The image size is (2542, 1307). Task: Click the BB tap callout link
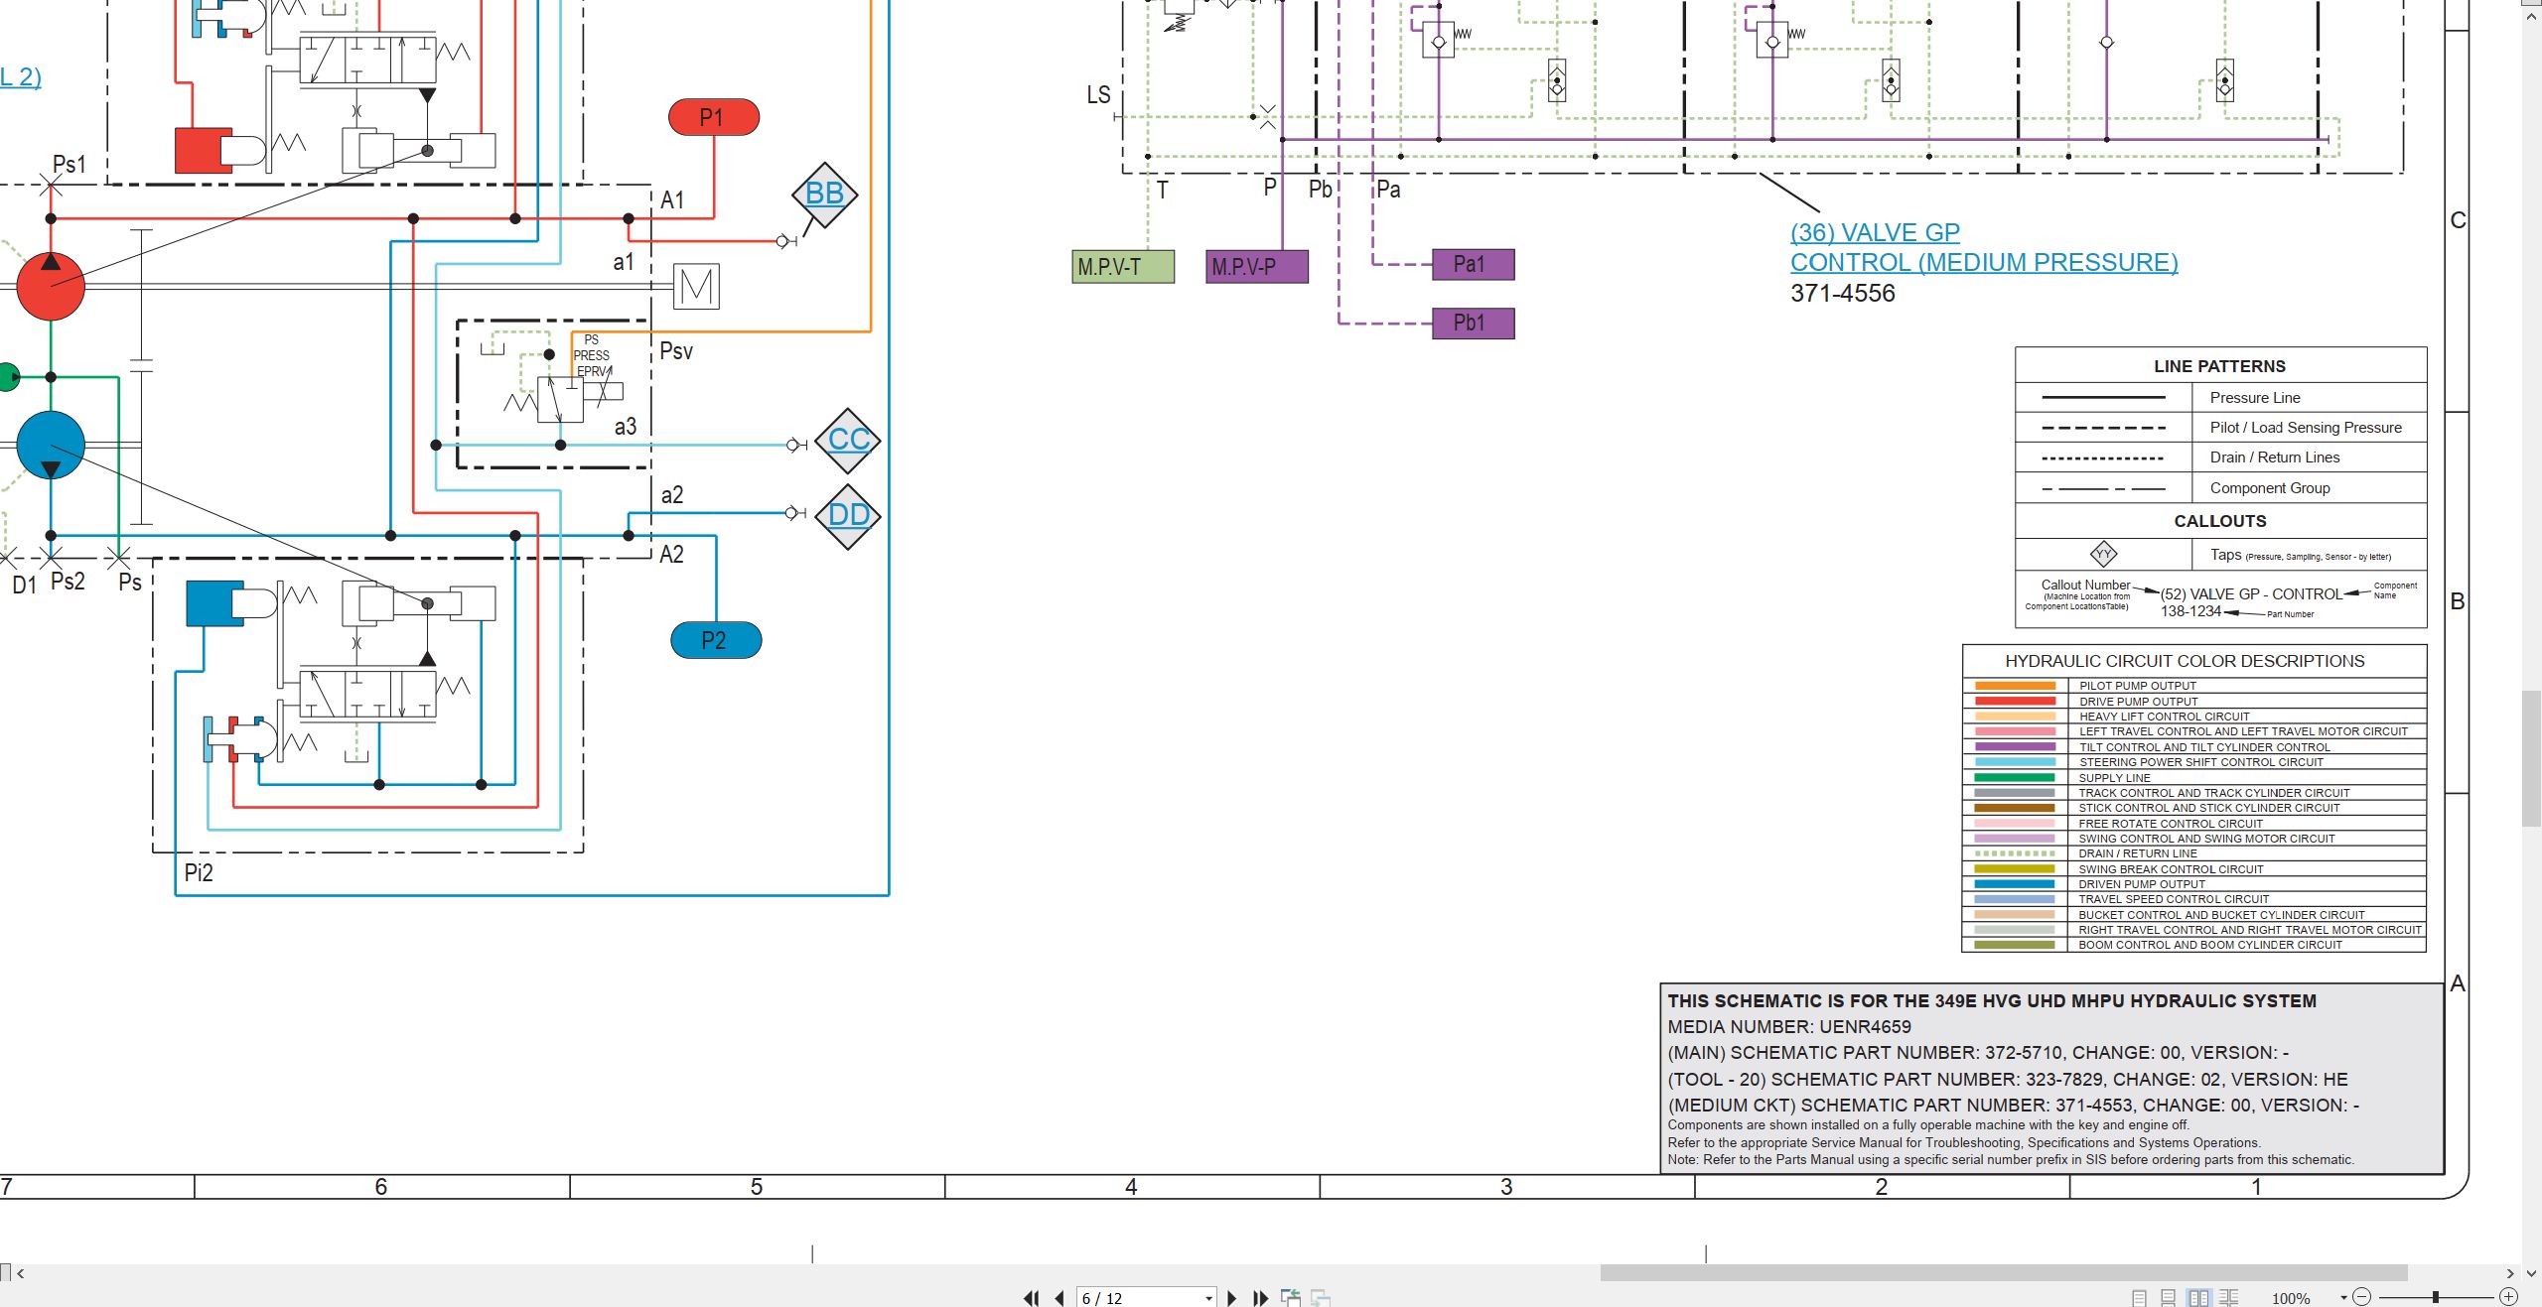[824, 194]
